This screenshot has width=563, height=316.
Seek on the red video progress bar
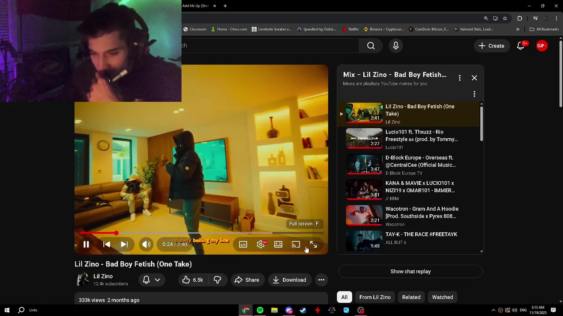pyautogui.click(x=201, y=233)
